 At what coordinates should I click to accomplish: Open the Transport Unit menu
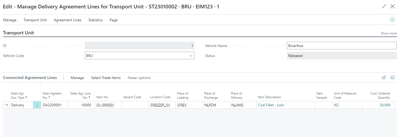pos(35,20)
